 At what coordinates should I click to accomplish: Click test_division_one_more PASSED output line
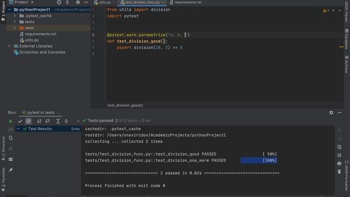pos(155,160)
